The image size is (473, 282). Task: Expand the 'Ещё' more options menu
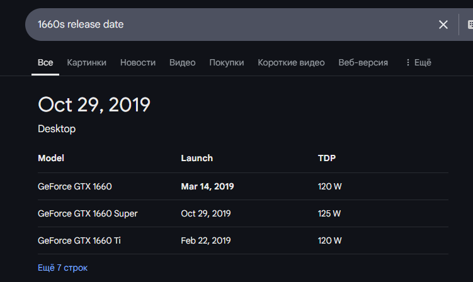coord(418,62)
